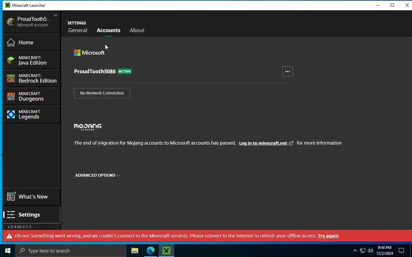Open Minecraft Legends in sidebar
The width and height of the screenshot is (412, 257).
tap(32, 114)
